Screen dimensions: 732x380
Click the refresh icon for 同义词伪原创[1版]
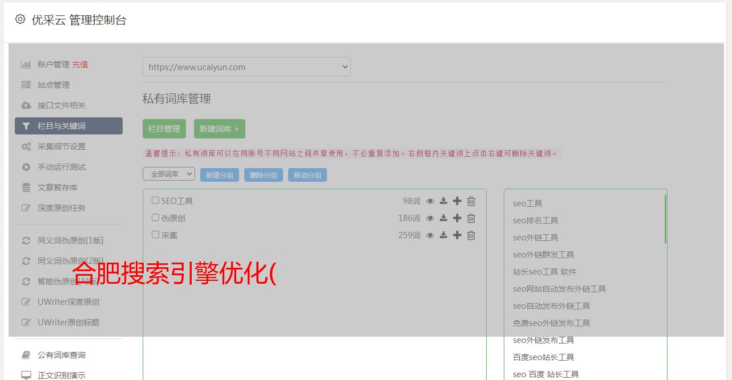26,240
